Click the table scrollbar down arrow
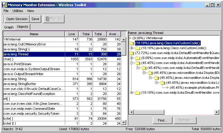This screenshot has width=223, height=133. [x=124, y=122]
